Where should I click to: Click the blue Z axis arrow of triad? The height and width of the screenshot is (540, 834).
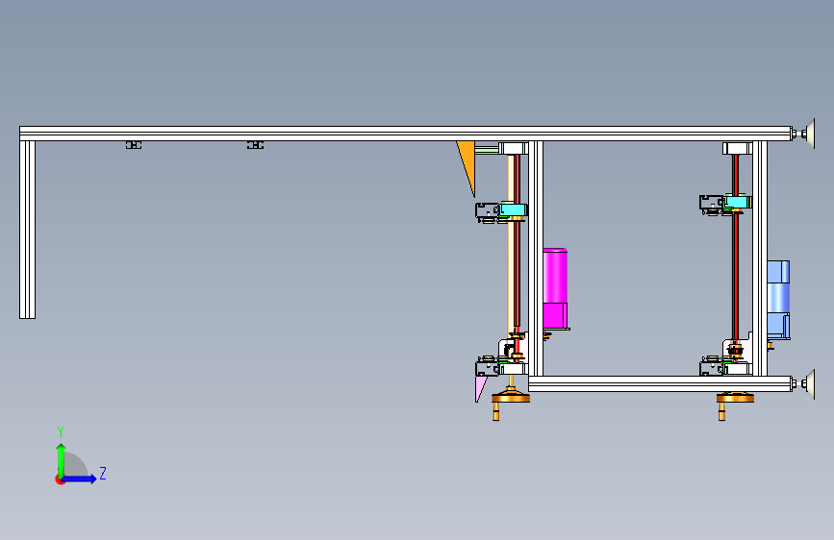80,479
